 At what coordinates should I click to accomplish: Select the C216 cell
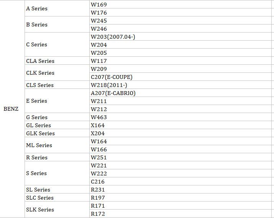coord(98,182)
